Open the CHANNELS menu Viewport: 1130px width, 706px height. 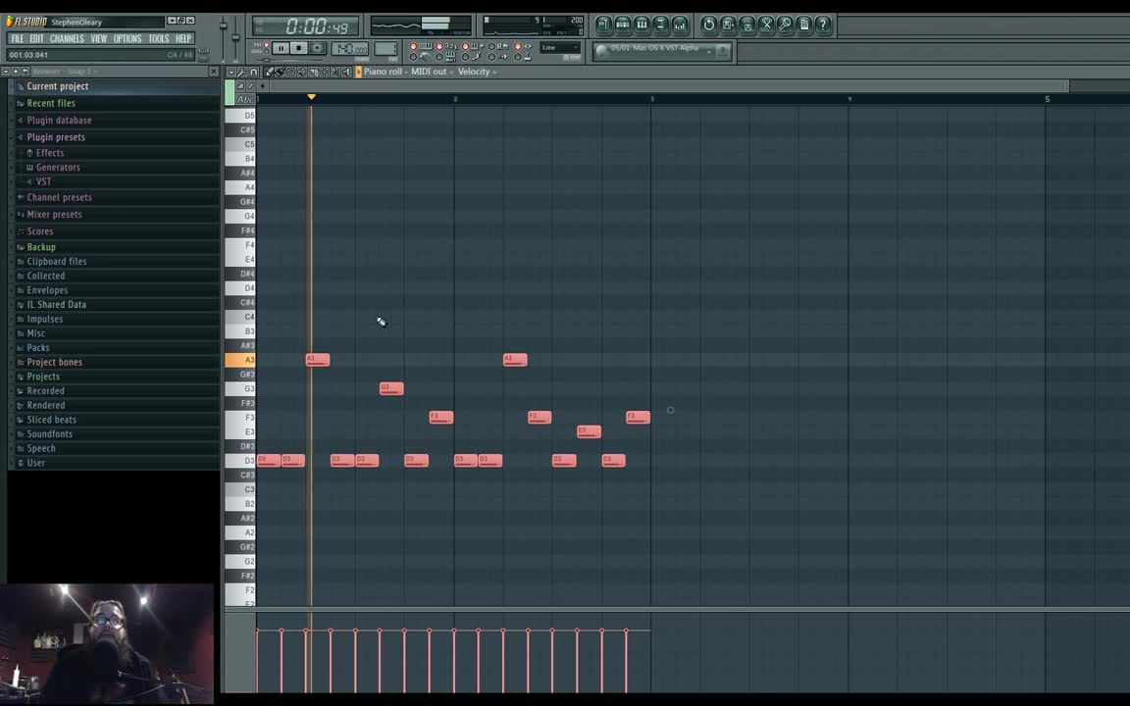pyautogui.click(x=67, y=38)
